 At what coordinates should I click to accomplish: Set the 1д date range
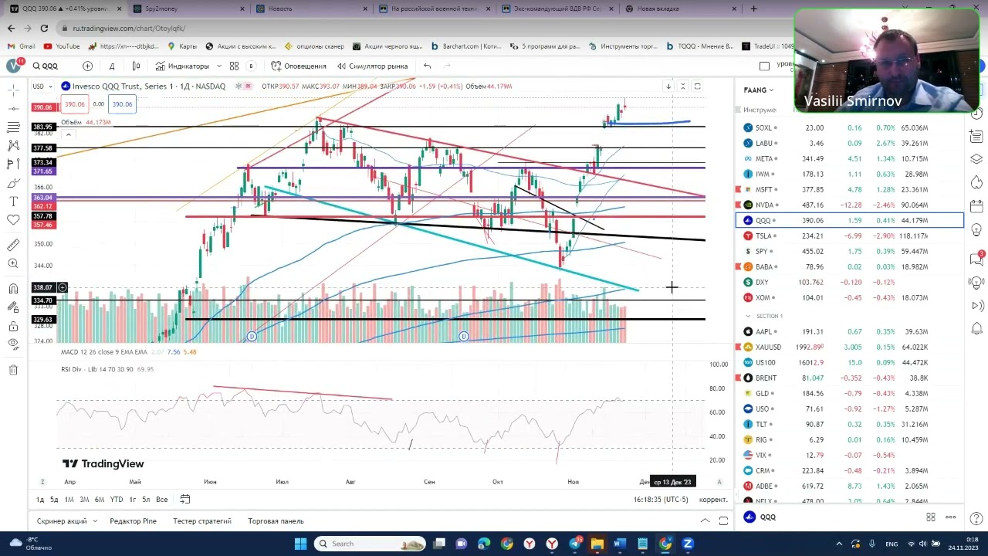[40, 500]
